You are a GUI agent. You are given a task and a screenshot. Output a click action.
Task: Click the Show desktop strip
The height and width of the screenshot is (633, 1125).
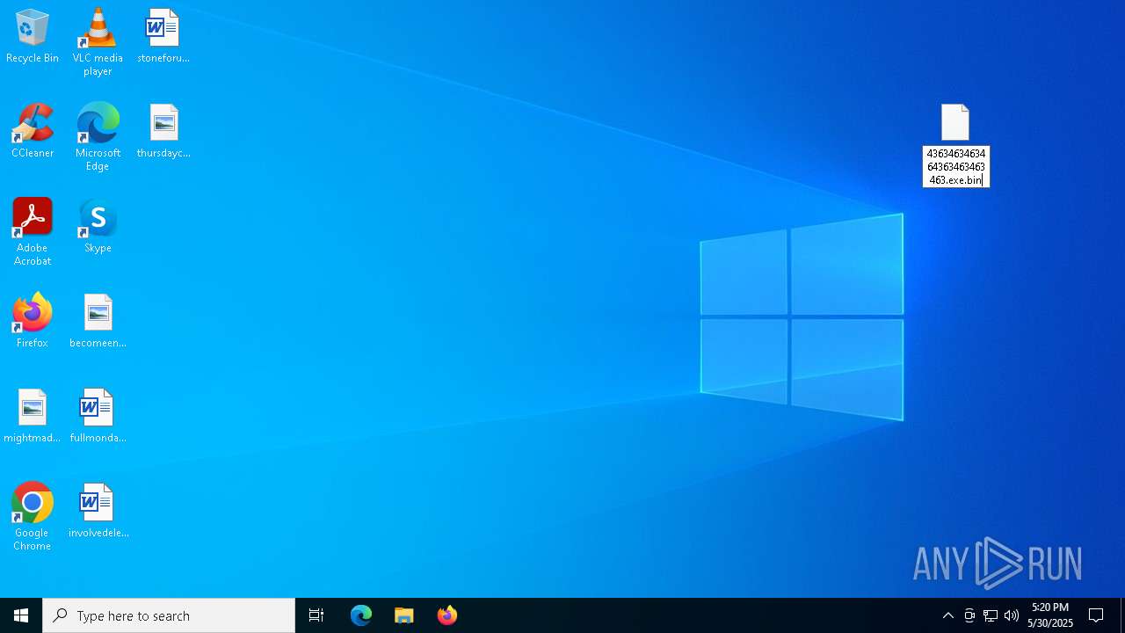click(1122, 615)
